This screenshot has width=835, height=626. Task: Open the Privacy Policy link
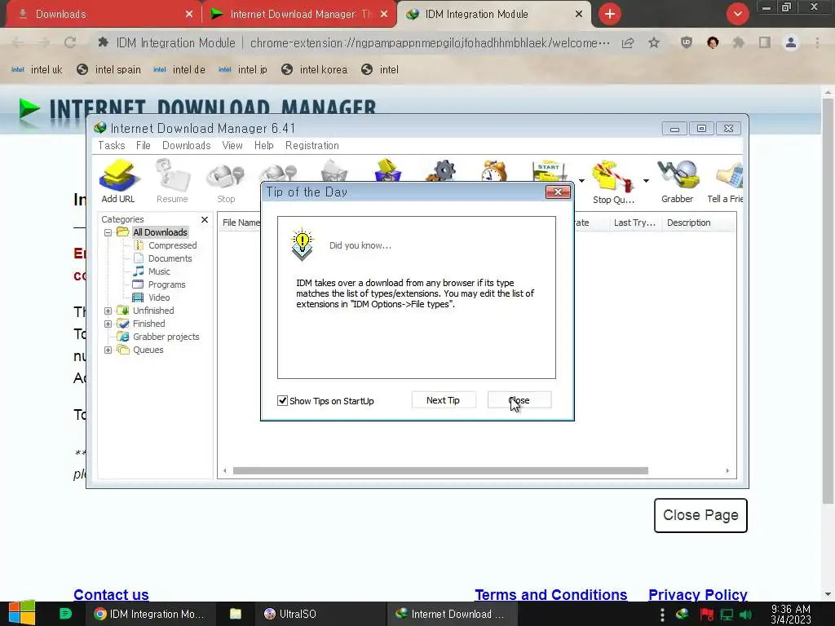coord(698,594)
